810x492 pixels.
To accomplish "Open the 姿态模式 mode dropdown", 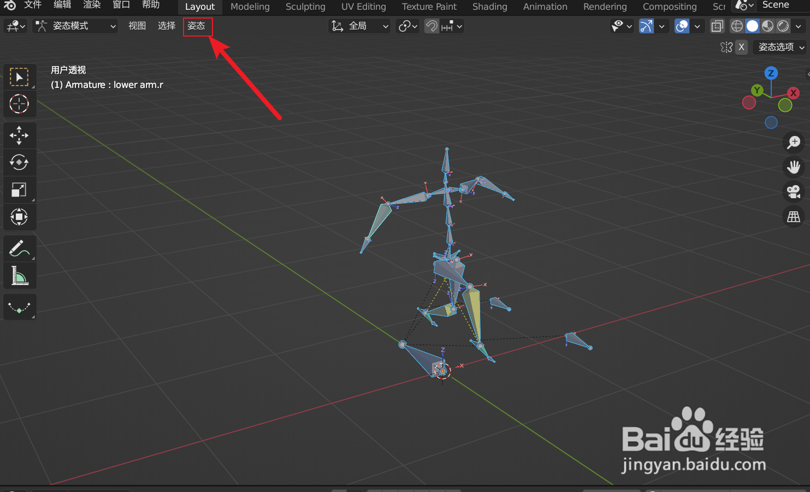I will [x=75, y=26].
